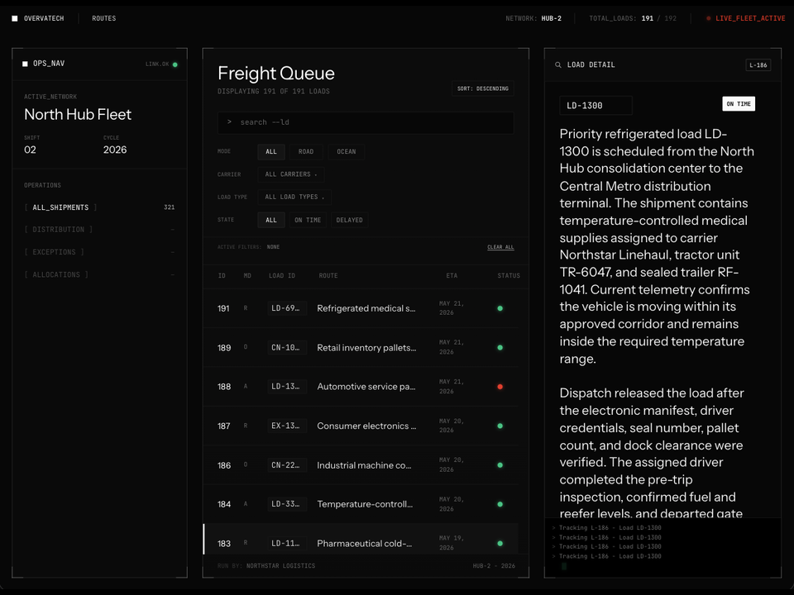Image resolution: width=794 pixels, height=595 pixels.
Task: Click red status dot for load 188
Action: tap(500, 387)
